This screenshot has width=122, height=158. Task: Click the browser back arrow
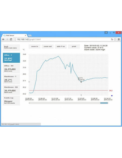pyautogui.click(x=3, y=40)
